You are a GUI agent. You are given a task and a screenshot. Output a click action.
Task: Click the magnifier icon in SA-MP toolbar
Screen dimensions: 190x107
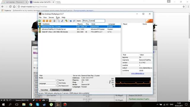[74, 21]
